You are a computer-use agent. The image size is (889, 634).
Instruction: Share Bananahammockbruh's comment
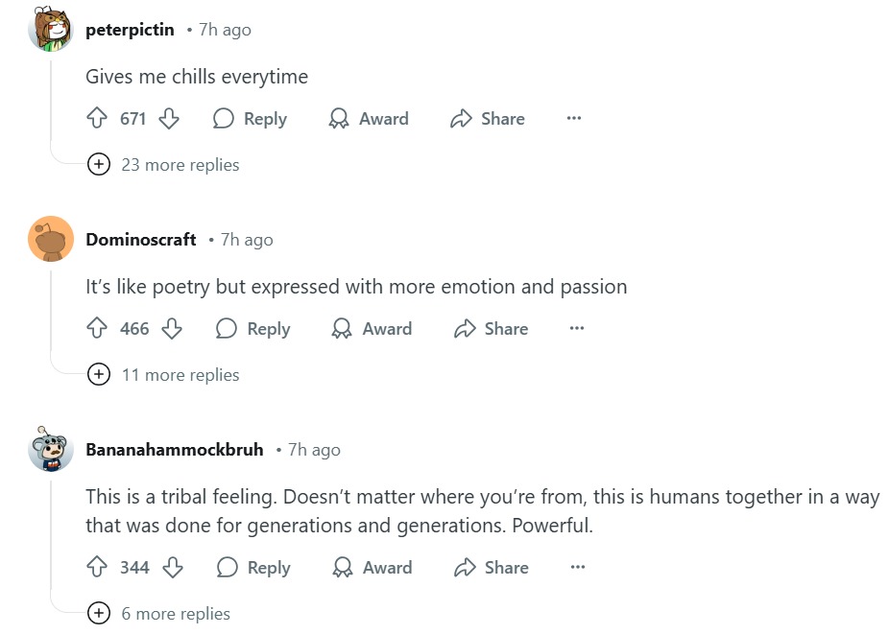492,568
